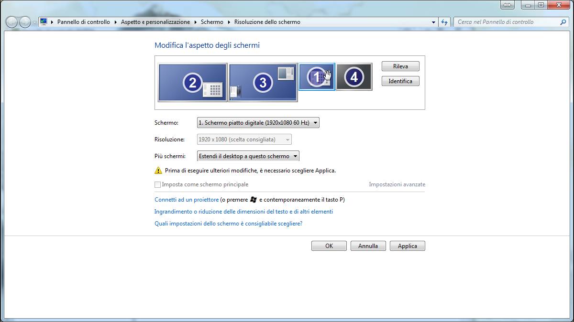Select monitor 3 in the display layout
This screenshot has width=574, height=322.
(263, 83)
